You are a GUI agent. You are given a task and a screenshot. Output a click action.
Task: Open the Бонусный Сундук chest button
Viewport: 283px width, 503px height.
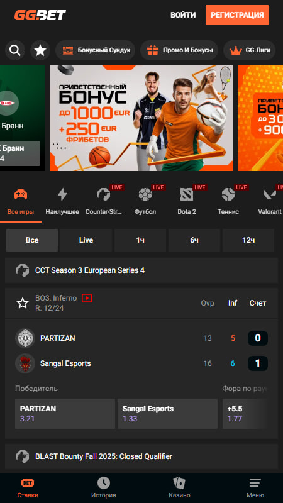[x=96, y=50]
